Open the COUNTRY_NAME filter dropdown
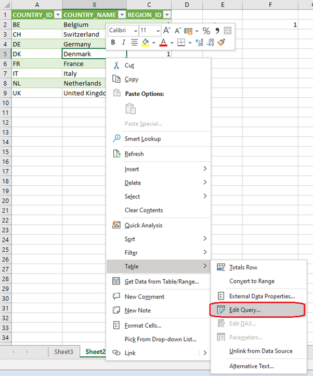Image resolution: width=313 pixels, height=376 pixels. (121, 15)
